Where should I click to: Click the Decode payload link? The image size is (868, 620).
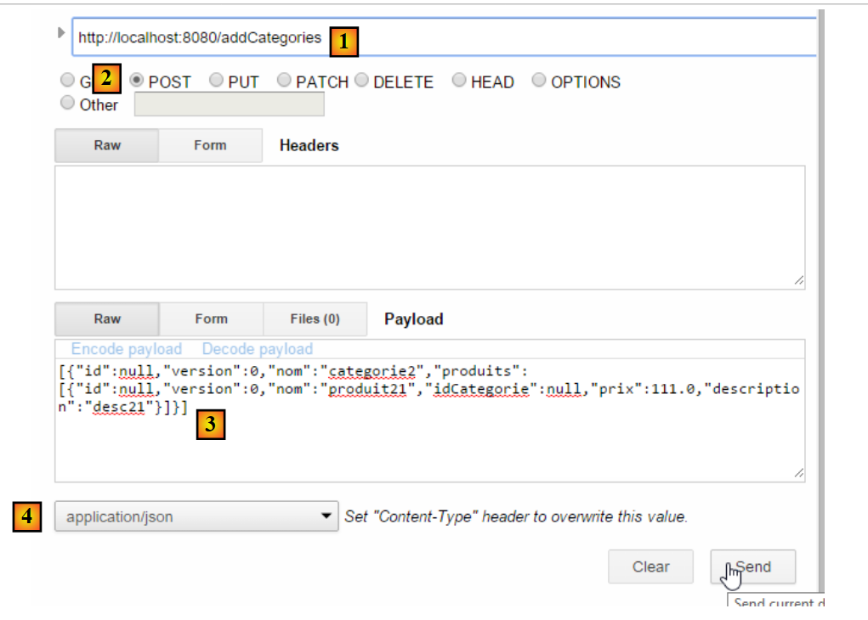257,349
